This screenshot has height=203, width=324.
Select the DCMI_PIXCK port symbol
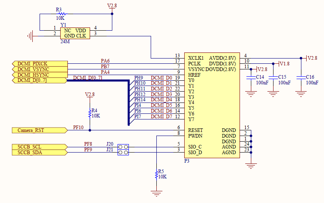point(40,64)
